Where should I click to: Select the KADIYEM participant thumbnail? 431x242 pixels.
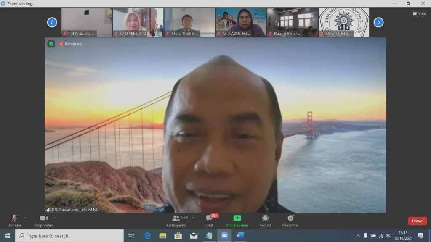tap(138, 22)
